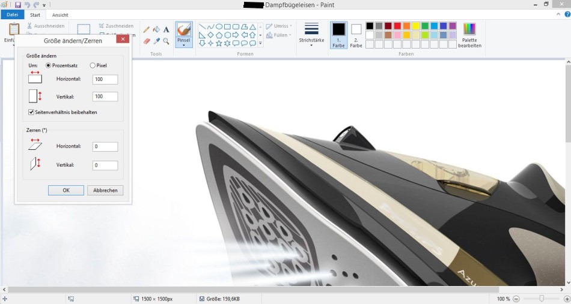Select the Color picker eyedropper tool
The image size is (571, 304).
point(156,41)
